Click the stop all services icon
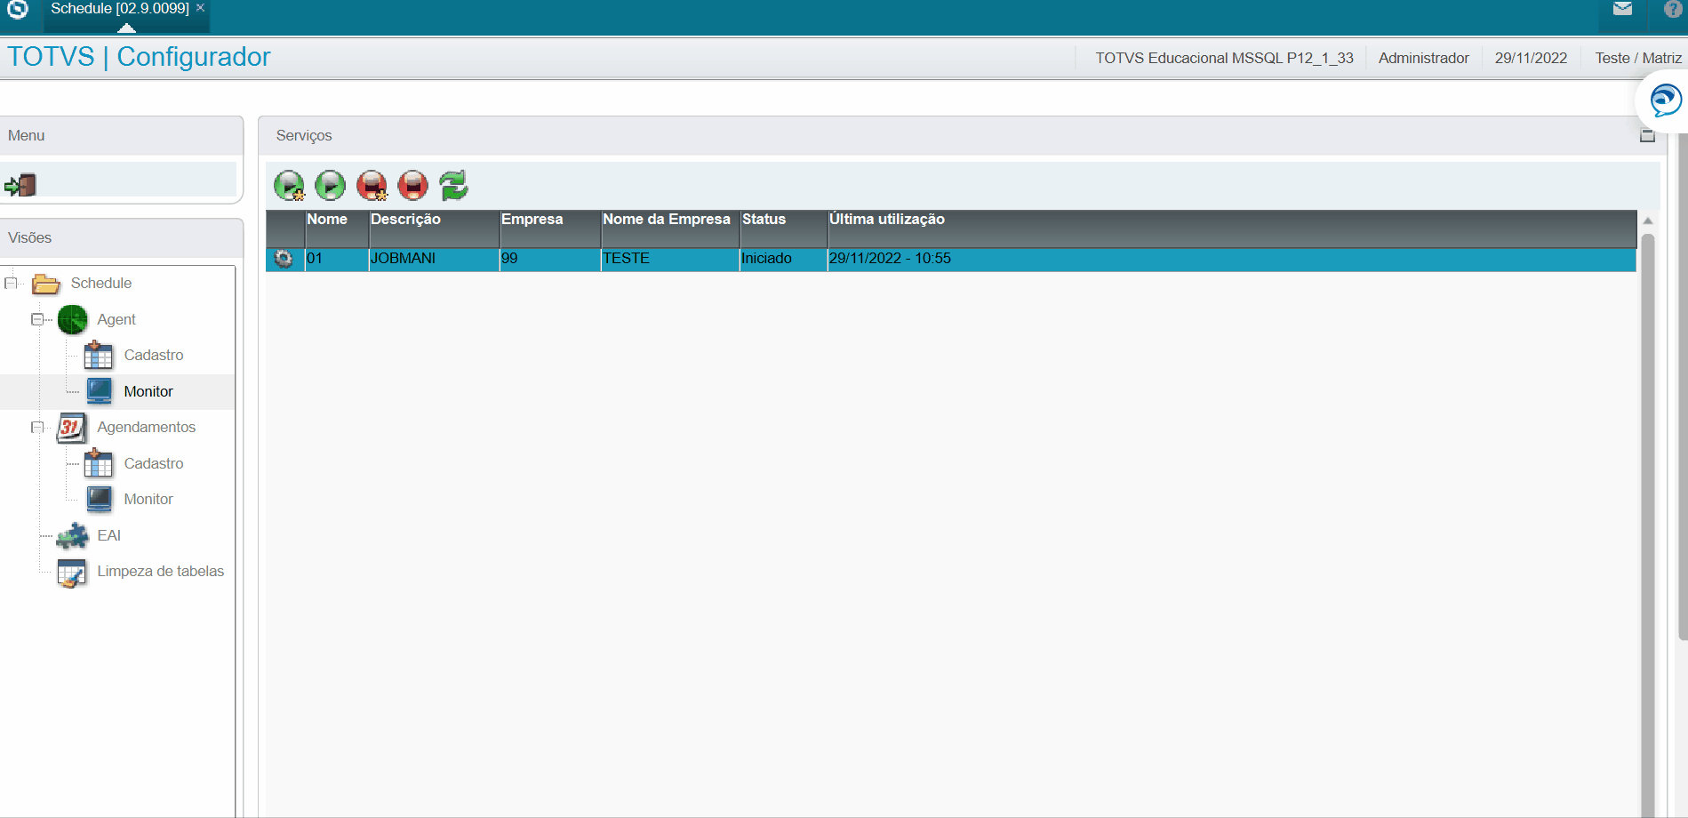The width and height of the screenshot is (1688, 818). [372, 186]
